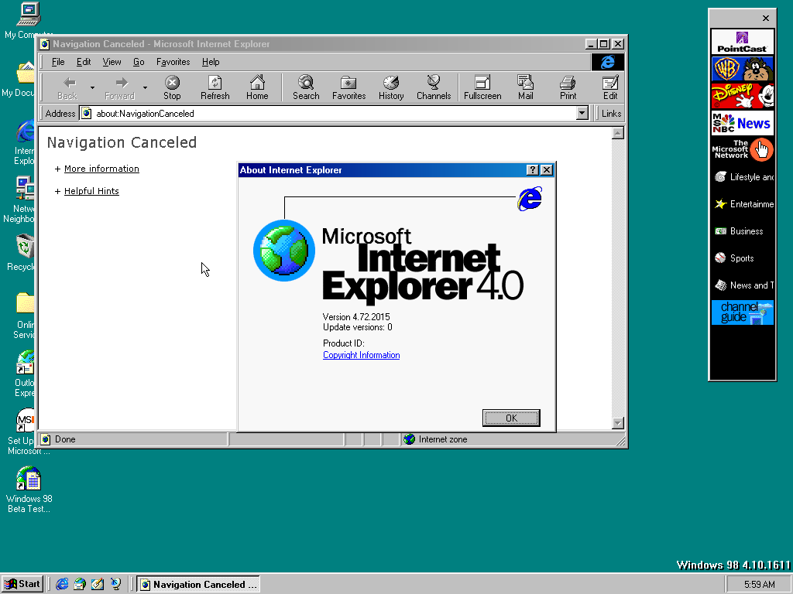Click the plus sign beside Helpful Hints

pos(57,192)
